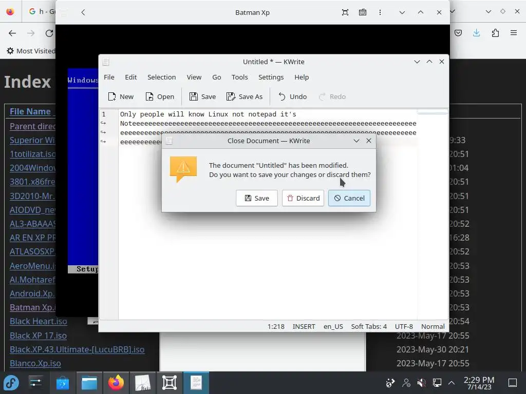Open the KWrite Tools menu
This screenshot has height=394, width=526.
239,77
